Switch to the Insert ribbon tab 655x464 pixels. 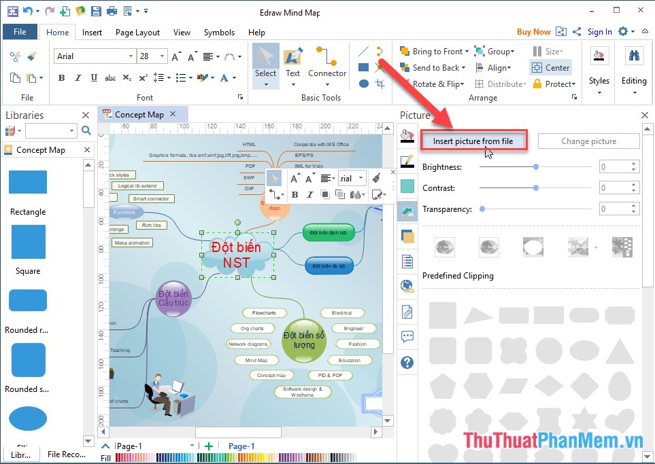click(92, 32)
